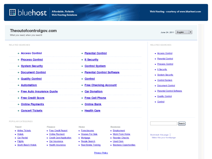Open Airline Tickets under Travel
212x159 pixels.
[x=24, y=131]
